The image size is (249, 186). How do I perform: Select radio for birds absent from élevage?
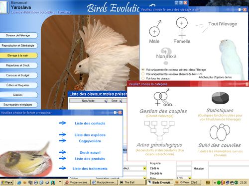tap(143, 74)
